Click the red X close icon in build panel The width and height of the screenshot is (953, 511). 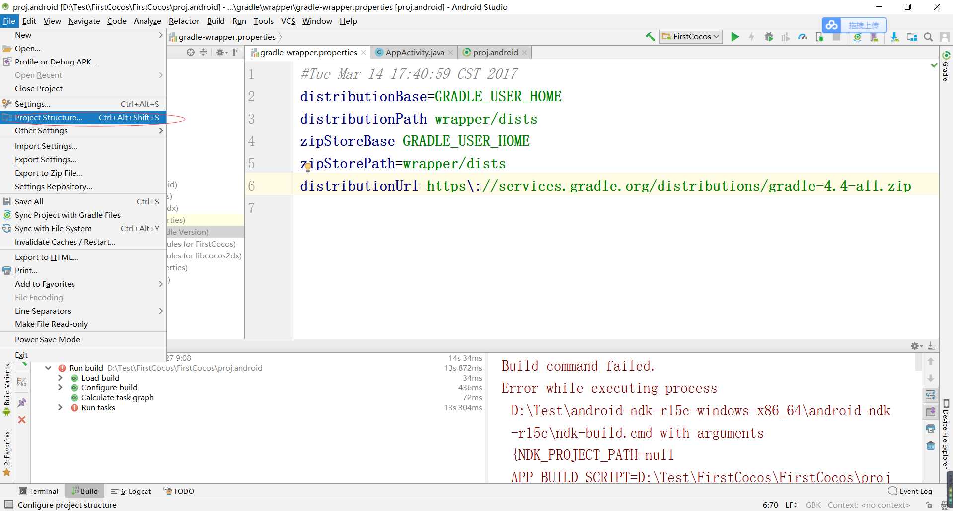point(22,420)
